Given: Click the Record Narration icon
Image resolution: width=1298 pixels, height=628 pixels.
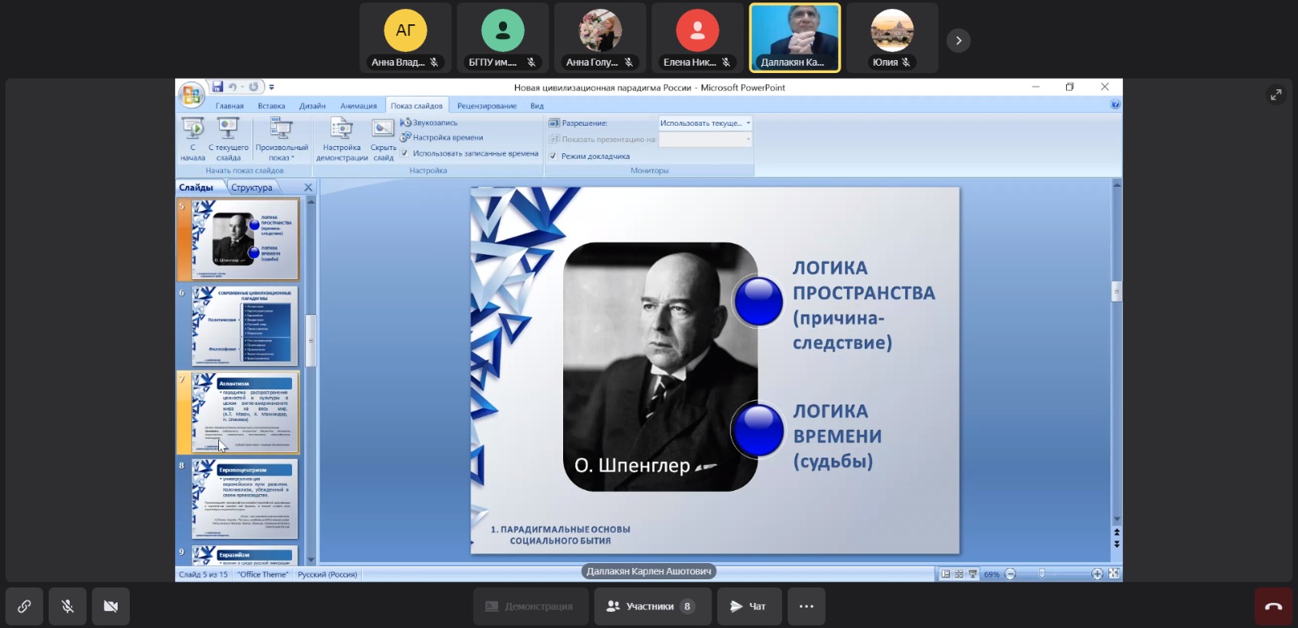Looking at the screenshot, I should coord(406,123).
